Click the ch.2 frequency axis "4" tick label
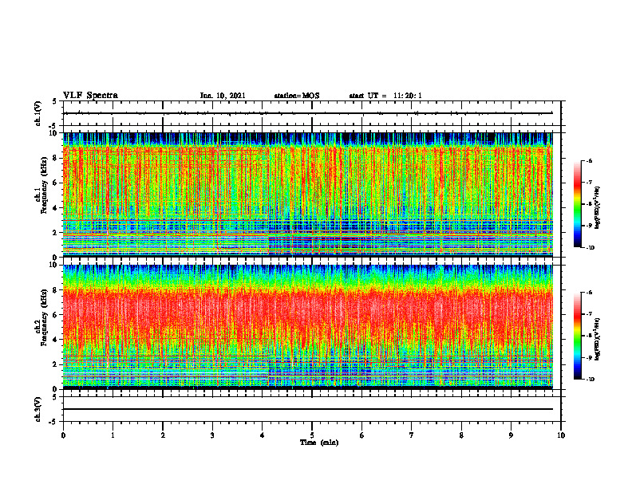Image resolution: width=632 pixels, height=488 pixels. [x=56, y=340]
